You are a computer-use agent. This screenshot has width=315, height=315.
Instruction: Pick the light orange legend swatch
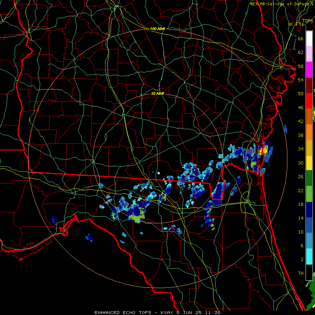[309, 132]
